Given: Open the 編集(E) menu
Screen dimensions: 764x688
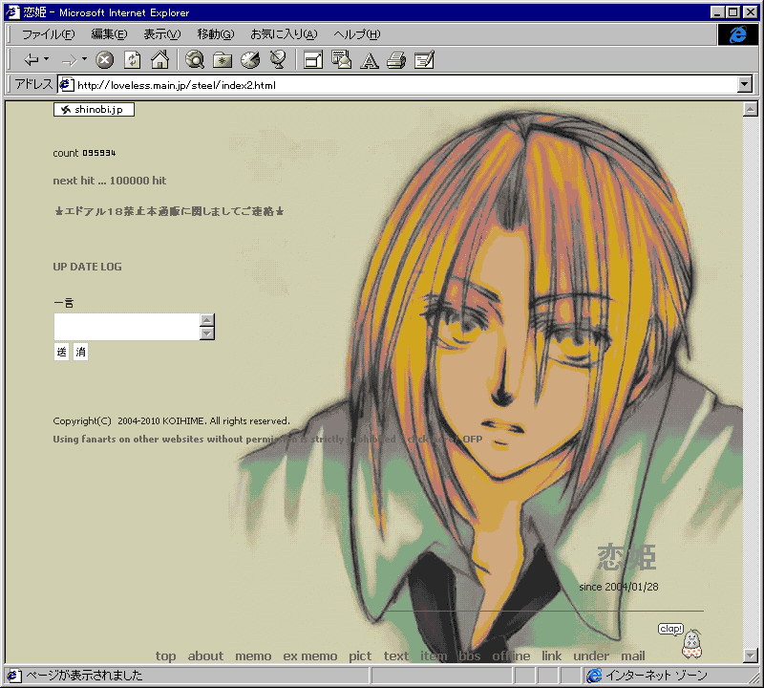Looking at the screenshot, I should (109, 34).
